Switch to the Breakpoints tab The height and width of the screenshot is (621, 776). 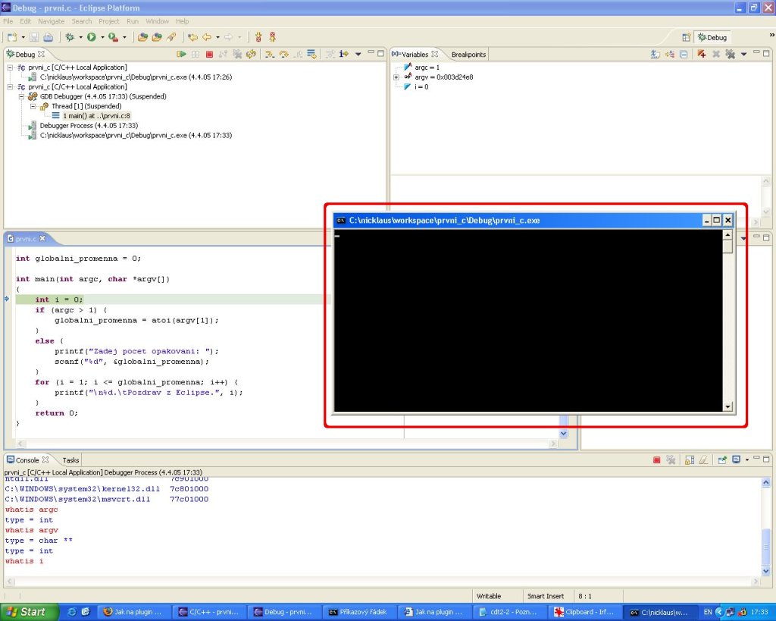click(468, 55)
